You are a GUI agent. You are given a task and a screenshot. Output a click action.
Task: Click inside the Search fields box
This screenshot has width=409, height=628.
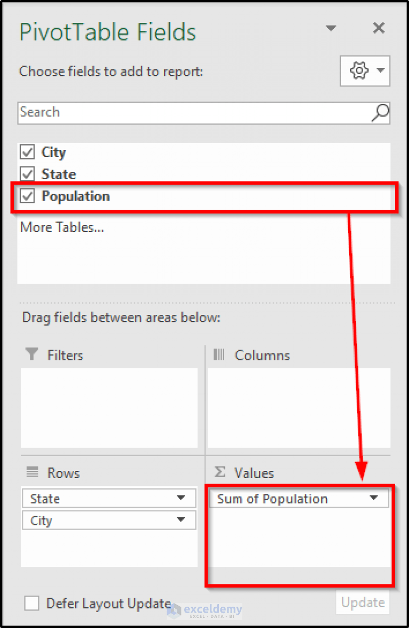tap(160, 113)
